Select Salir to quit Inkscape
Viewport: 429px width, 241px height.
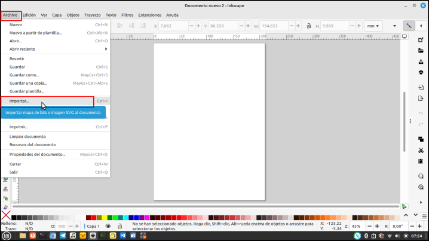pyautogui.click(x=56, y=172)
